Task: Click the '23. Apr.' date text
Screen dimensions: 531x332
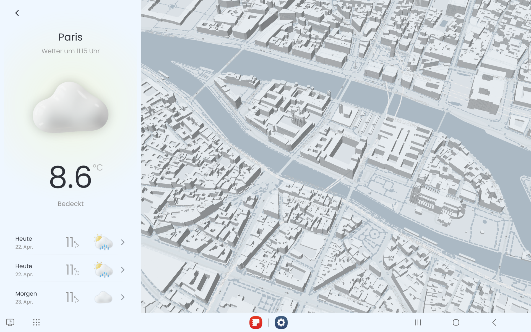Action: point(24,302)
